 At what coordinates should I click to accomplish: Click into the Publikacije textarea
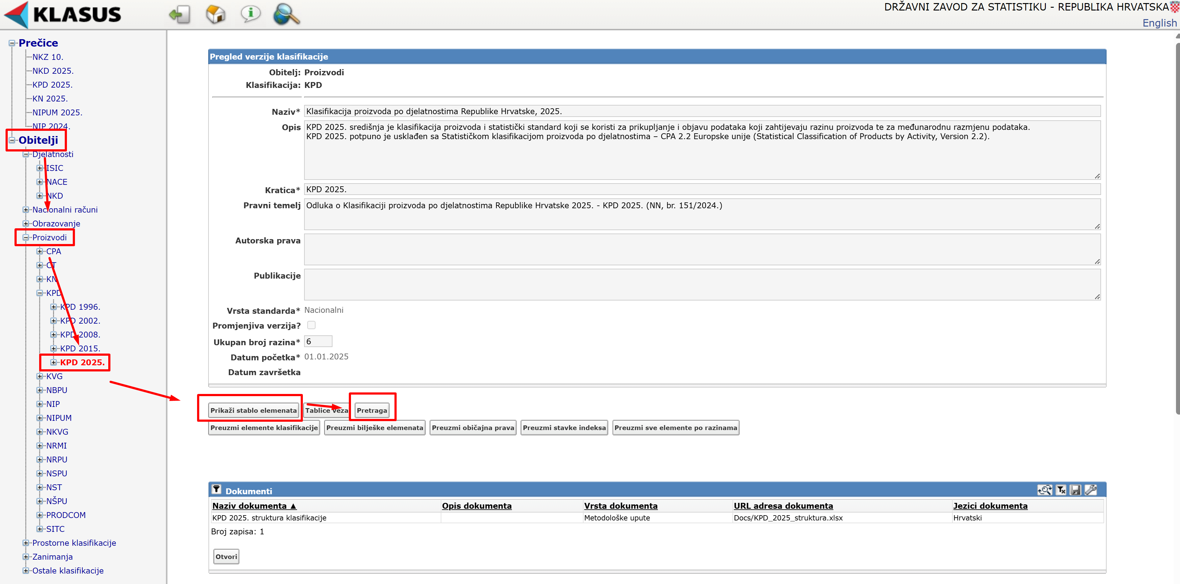coord(702,285)
